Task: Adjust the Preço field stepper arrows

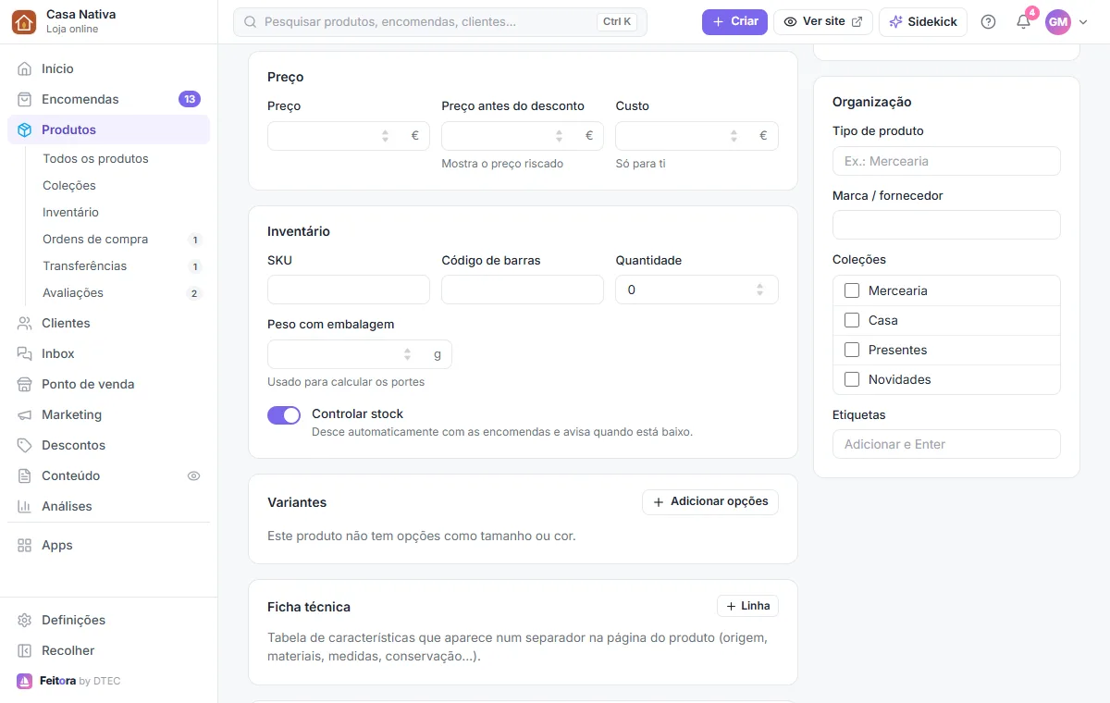Action: (x=385, y=136)
